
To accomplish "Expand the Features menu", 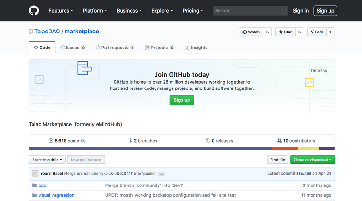I will click(x=61, y=11).
